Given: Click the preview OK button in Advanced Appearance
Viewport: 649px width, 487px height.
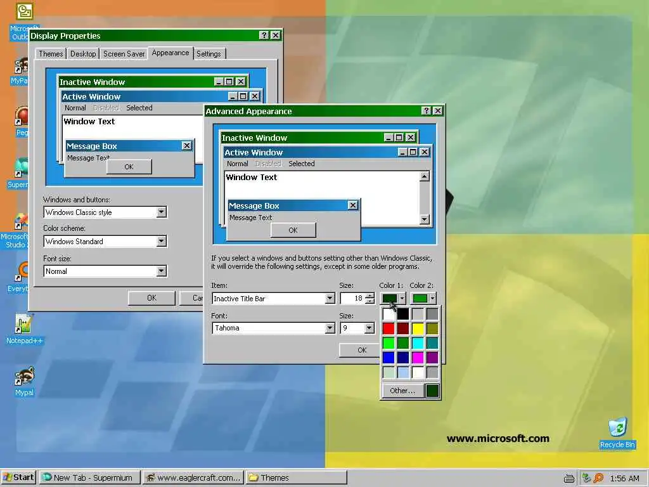Looking at the screenshot, I should coord(293,230).
